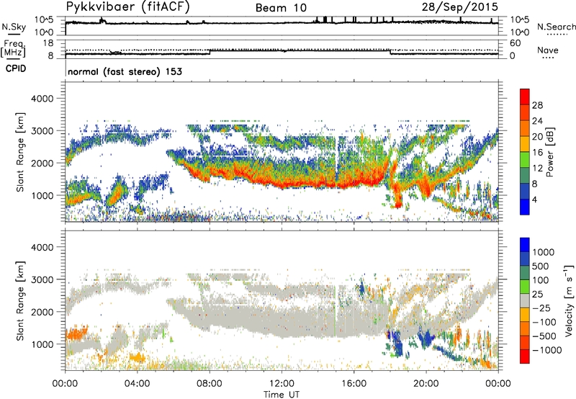576x399 pixels.
Task: Click the gray segment of velocity colorbar
Action: pyautogui.click(x=525, y=300)
